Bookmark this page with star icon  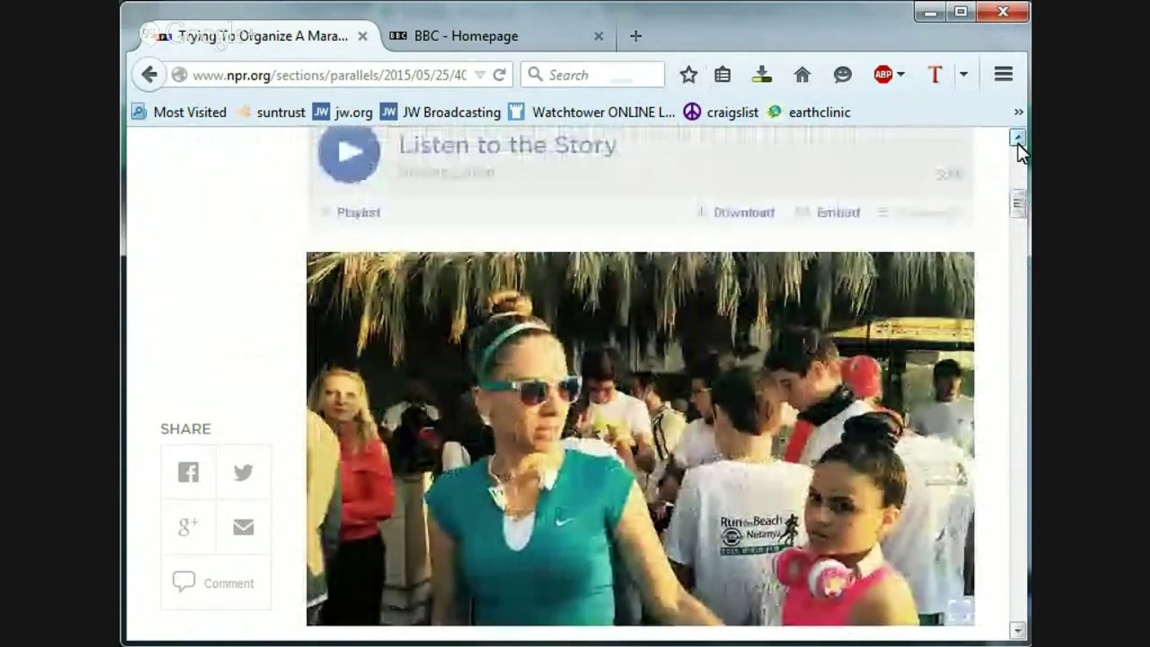[688, 75]
